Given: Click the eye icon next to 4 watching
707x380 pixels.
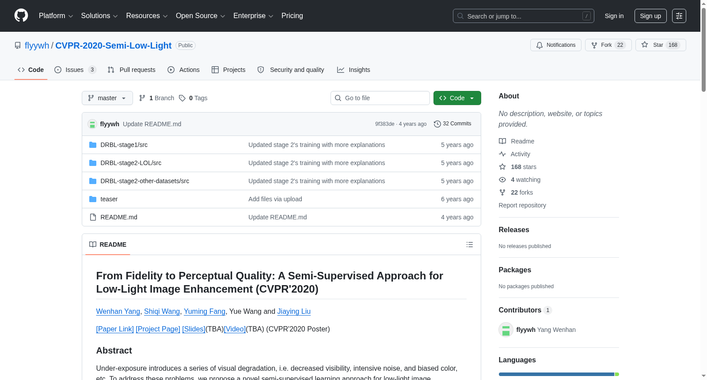Looking at the screenshot, I should tap(502, 180).
